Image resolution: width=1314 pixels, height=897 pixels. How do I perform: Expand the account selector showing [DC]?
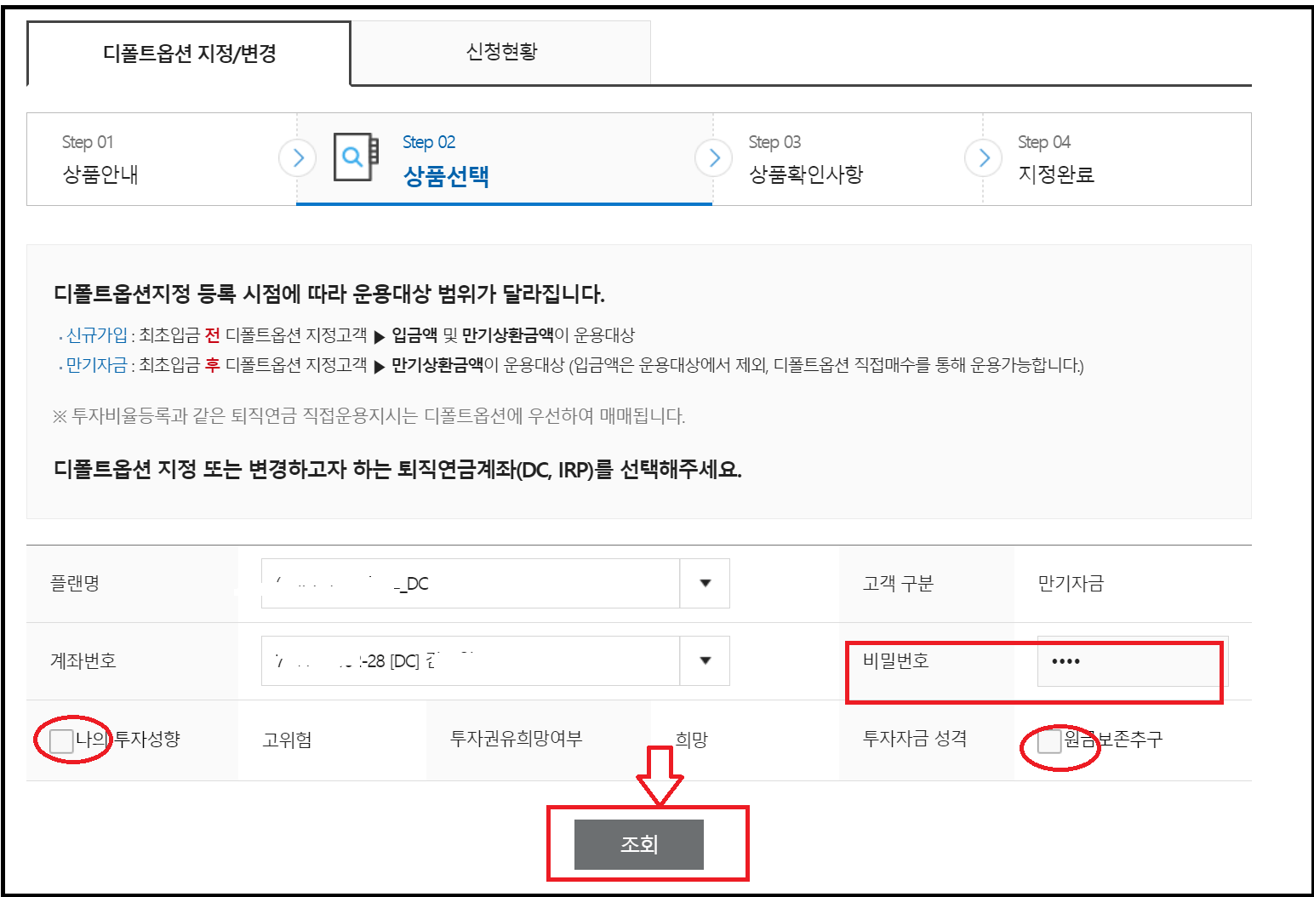pyautogui.click(x=706, y=660)
